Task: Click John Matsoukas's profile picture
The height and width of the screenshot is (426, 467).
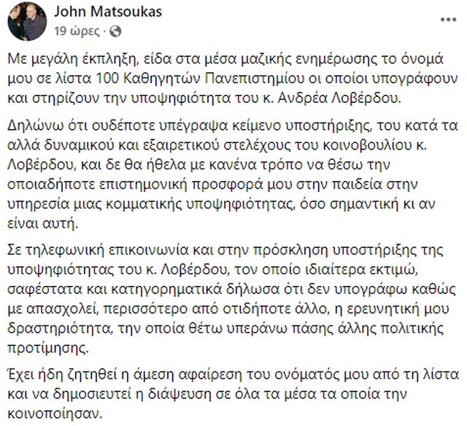Action: click(23, 20)
